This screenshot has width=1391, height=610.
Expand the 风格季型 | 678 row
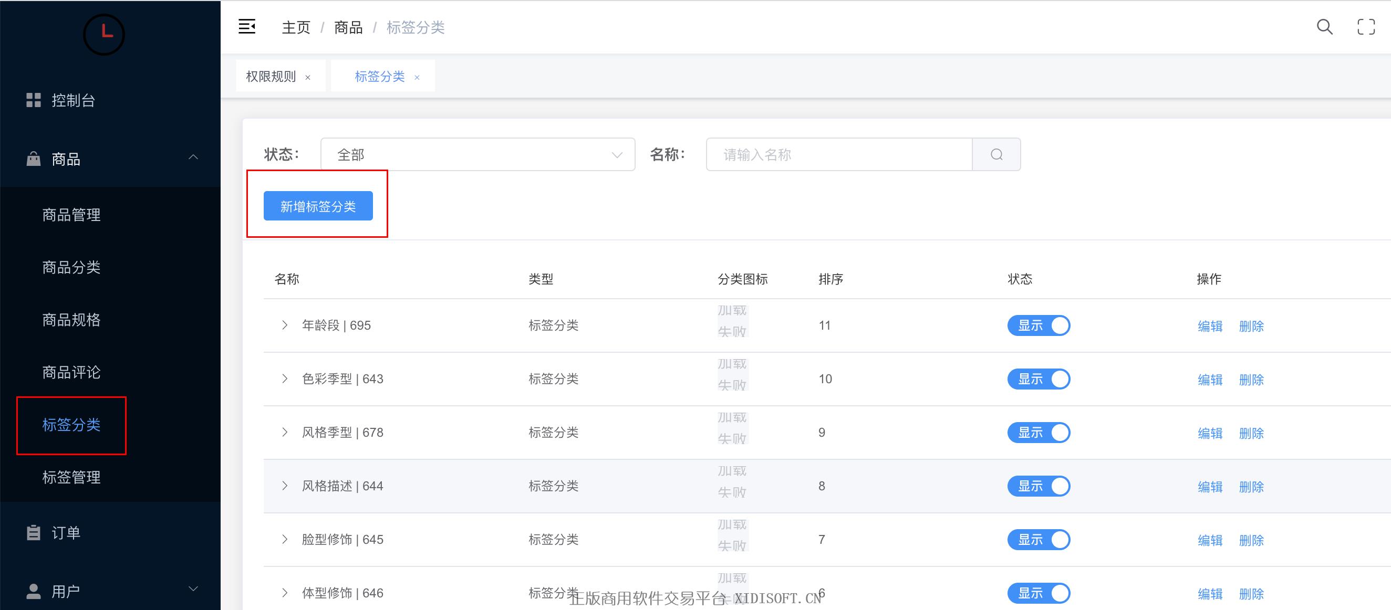pos(285,432)
